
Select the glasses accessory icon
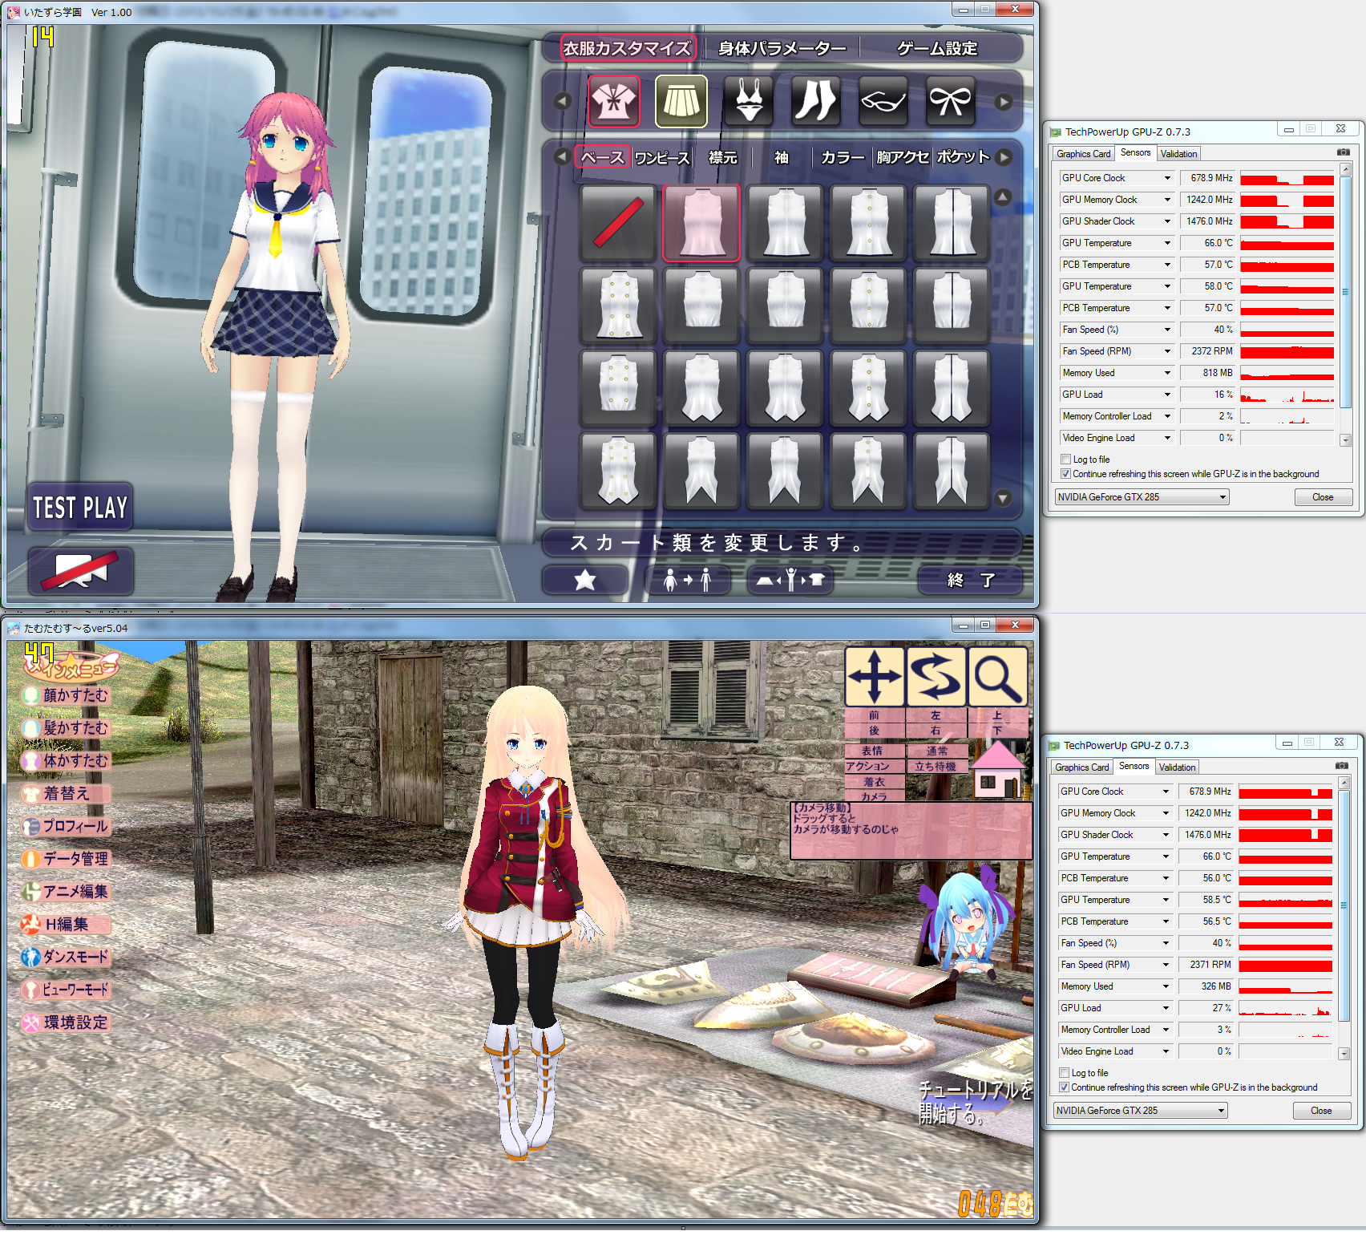coord(883,102)
